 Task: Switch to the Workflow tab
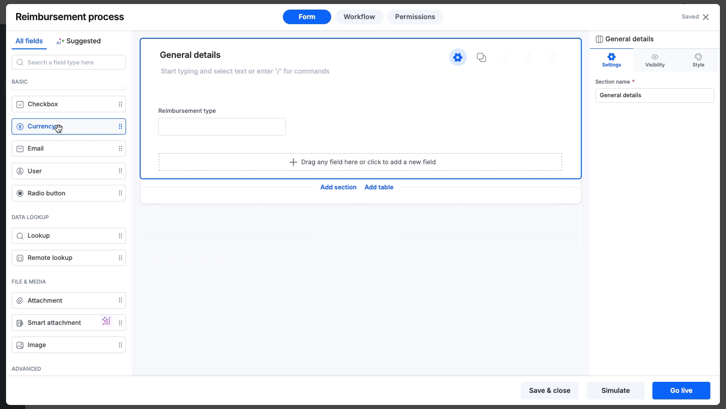click(x=359, y=17)
